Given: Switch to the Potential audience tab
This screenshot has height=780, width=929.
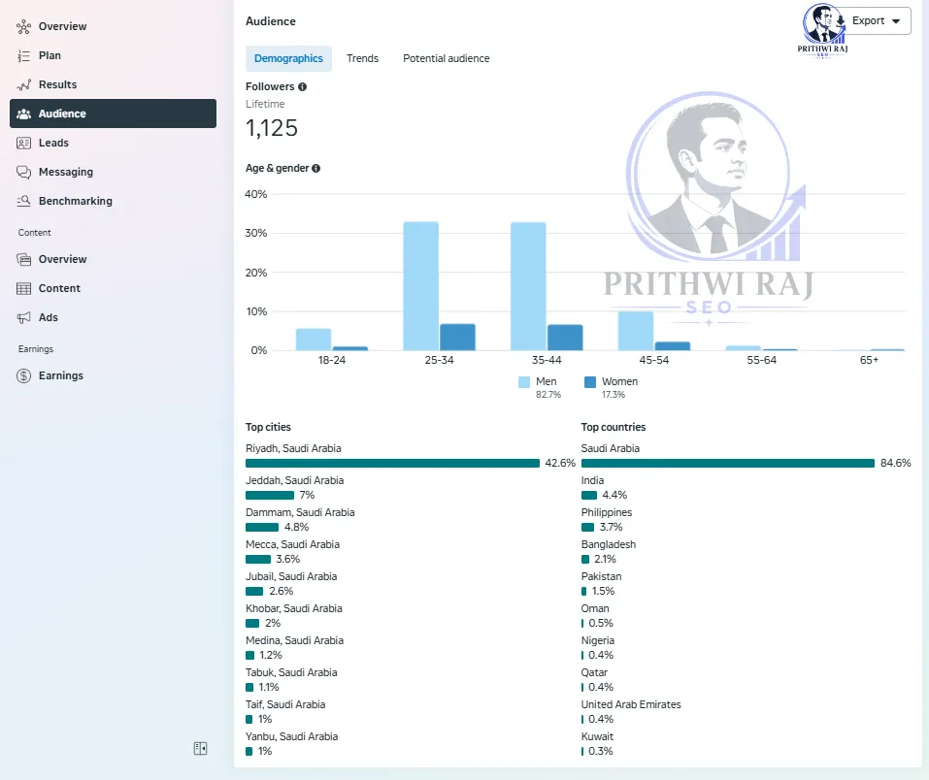Looking at the screenshot, I should pos(447,58).
